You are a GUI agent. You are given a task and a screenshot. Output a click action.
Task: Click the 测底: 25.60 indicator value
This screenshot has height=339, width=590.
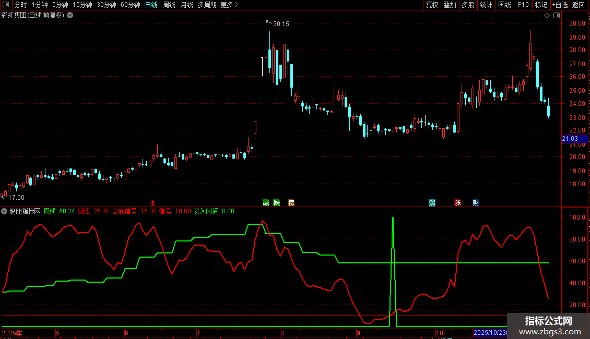pyautogui.click(x=93, y=211)
